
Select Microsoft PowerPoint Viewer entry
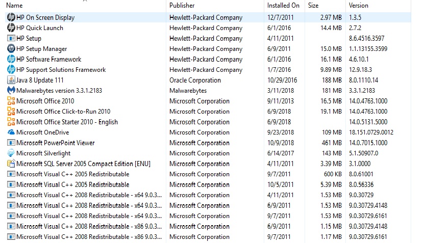pos(208,143)
